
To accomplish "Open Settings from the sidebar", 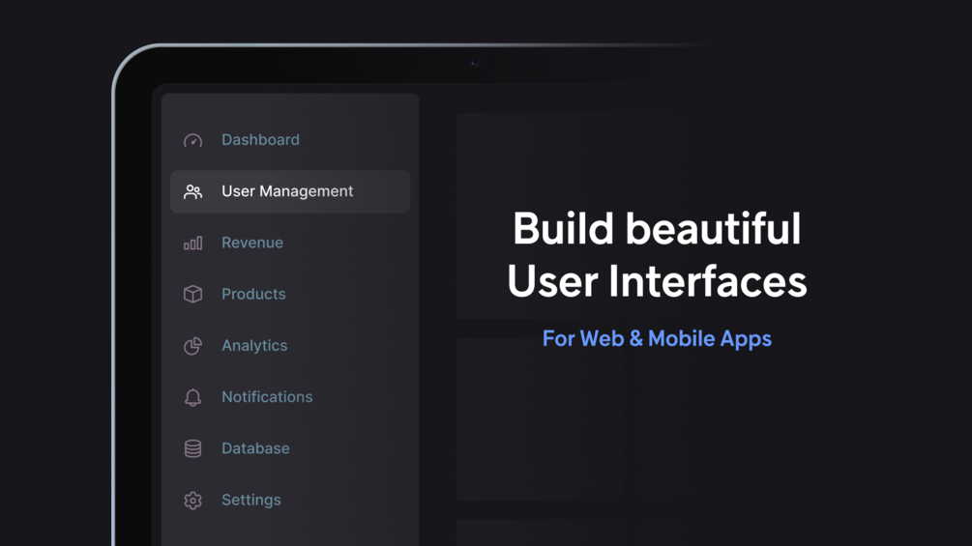I will 290,500.
